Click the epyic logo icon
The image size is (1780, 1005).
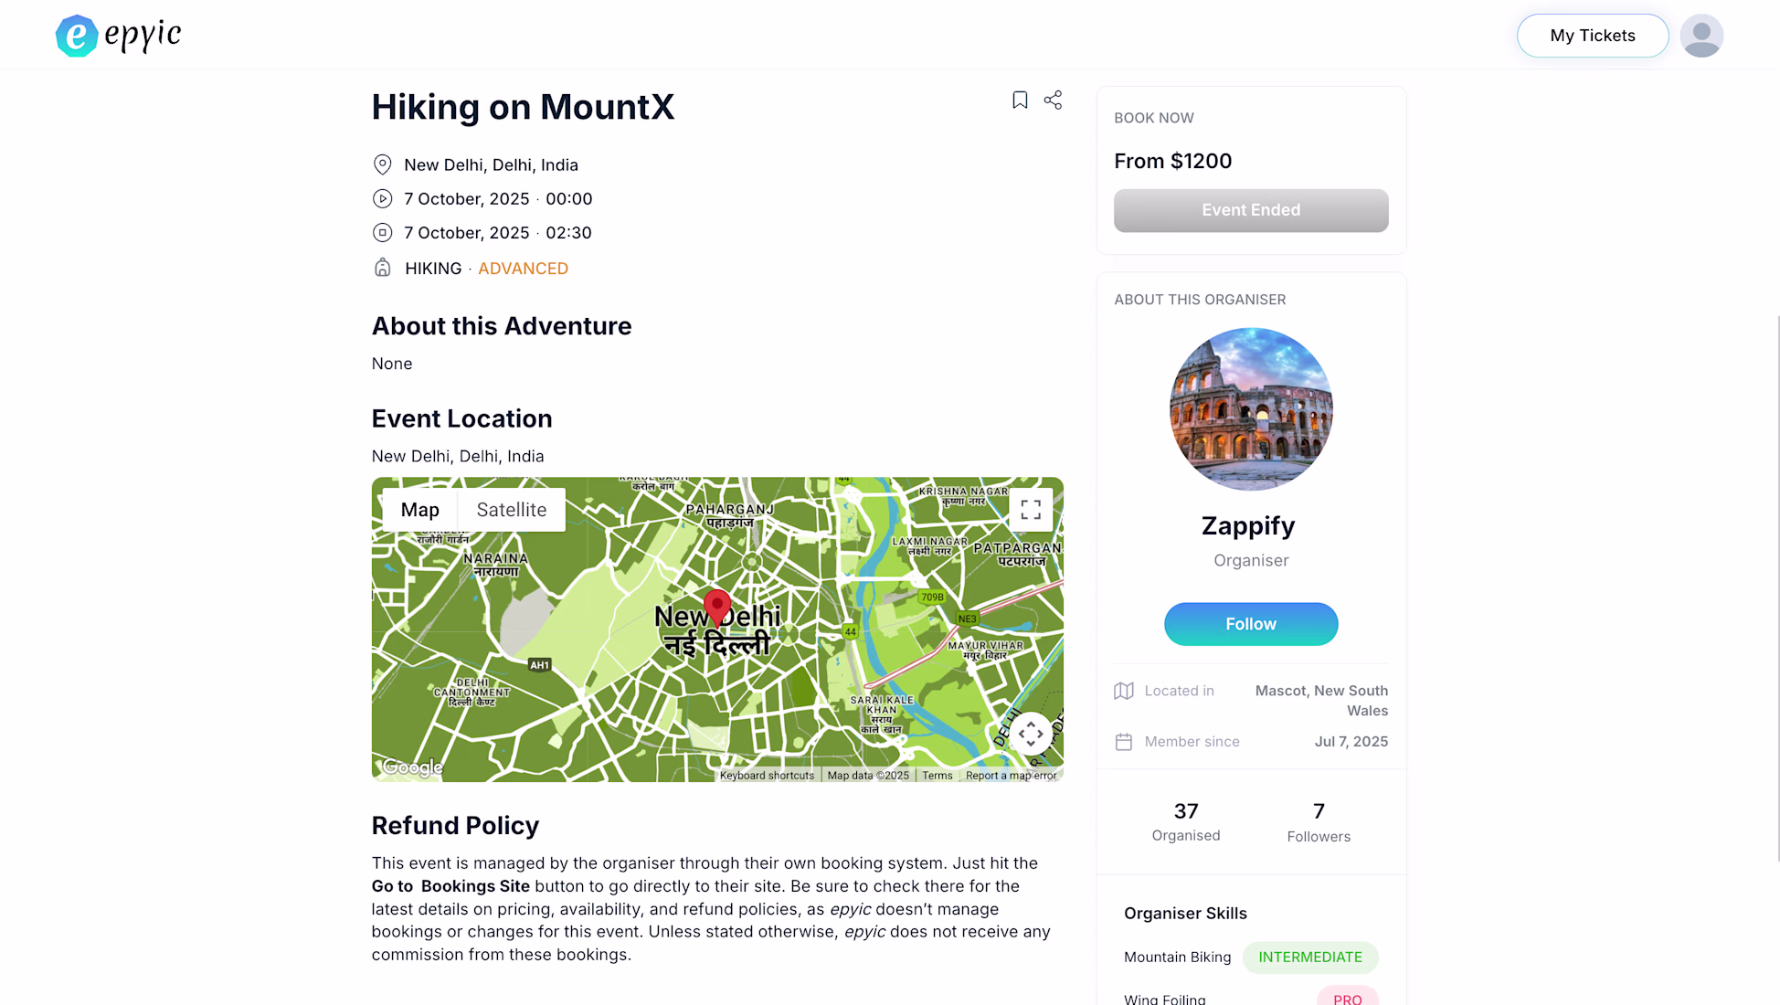[x=77, y=36]
